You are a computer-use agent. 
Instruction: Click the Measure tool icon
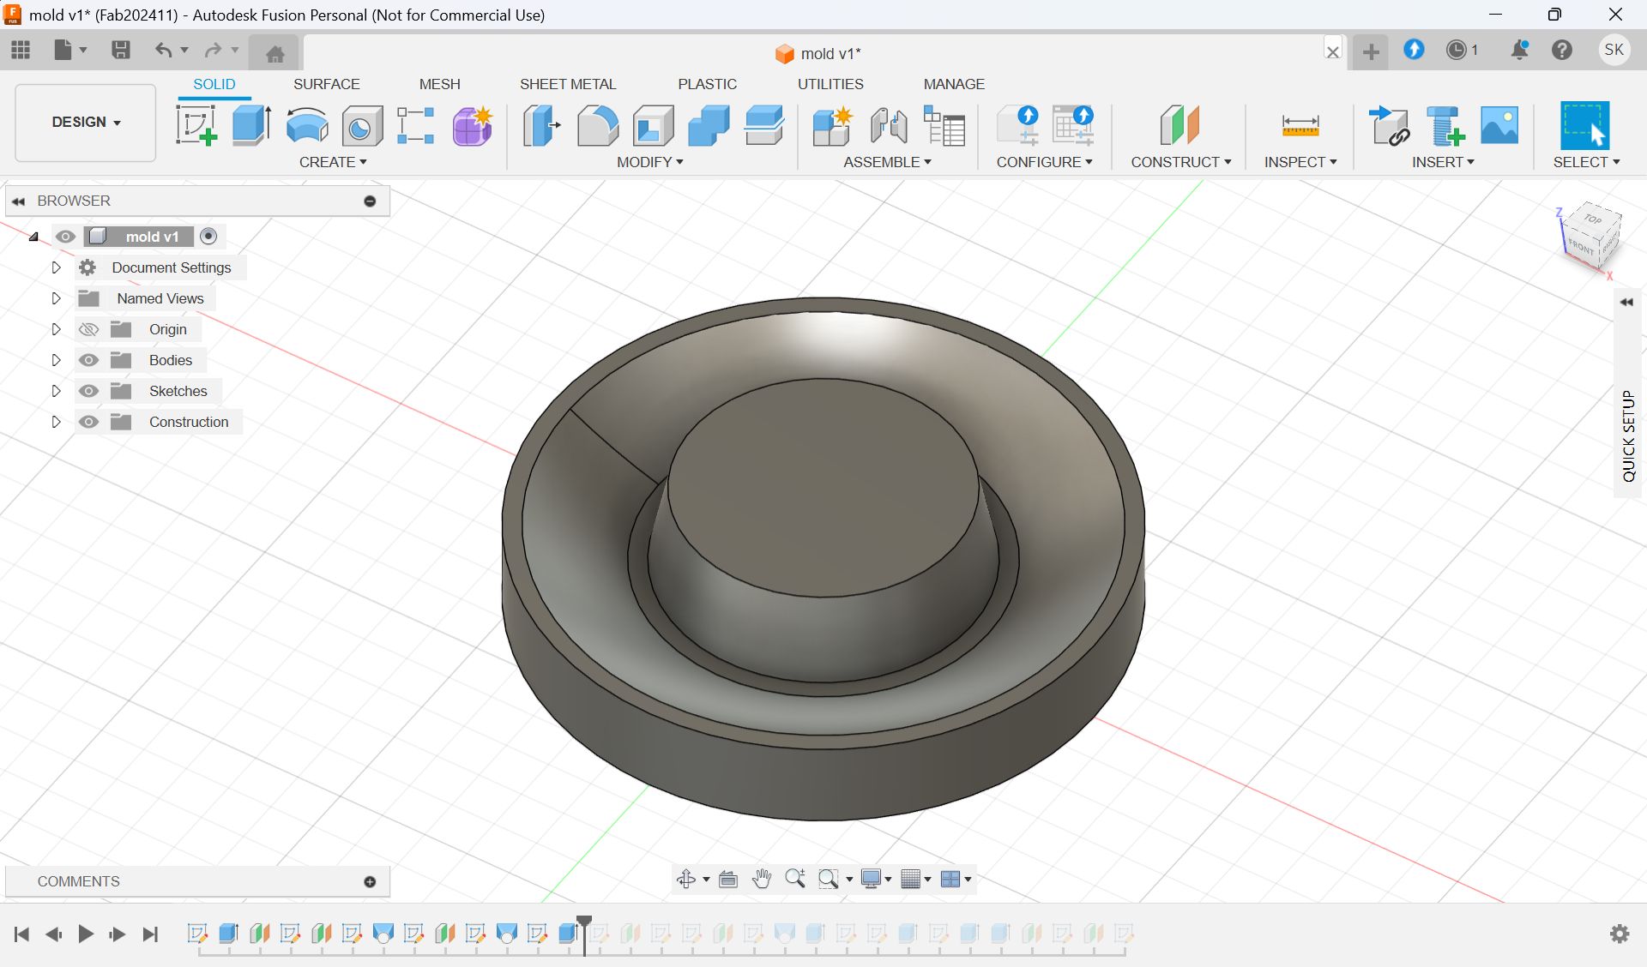pos(1300,126)
